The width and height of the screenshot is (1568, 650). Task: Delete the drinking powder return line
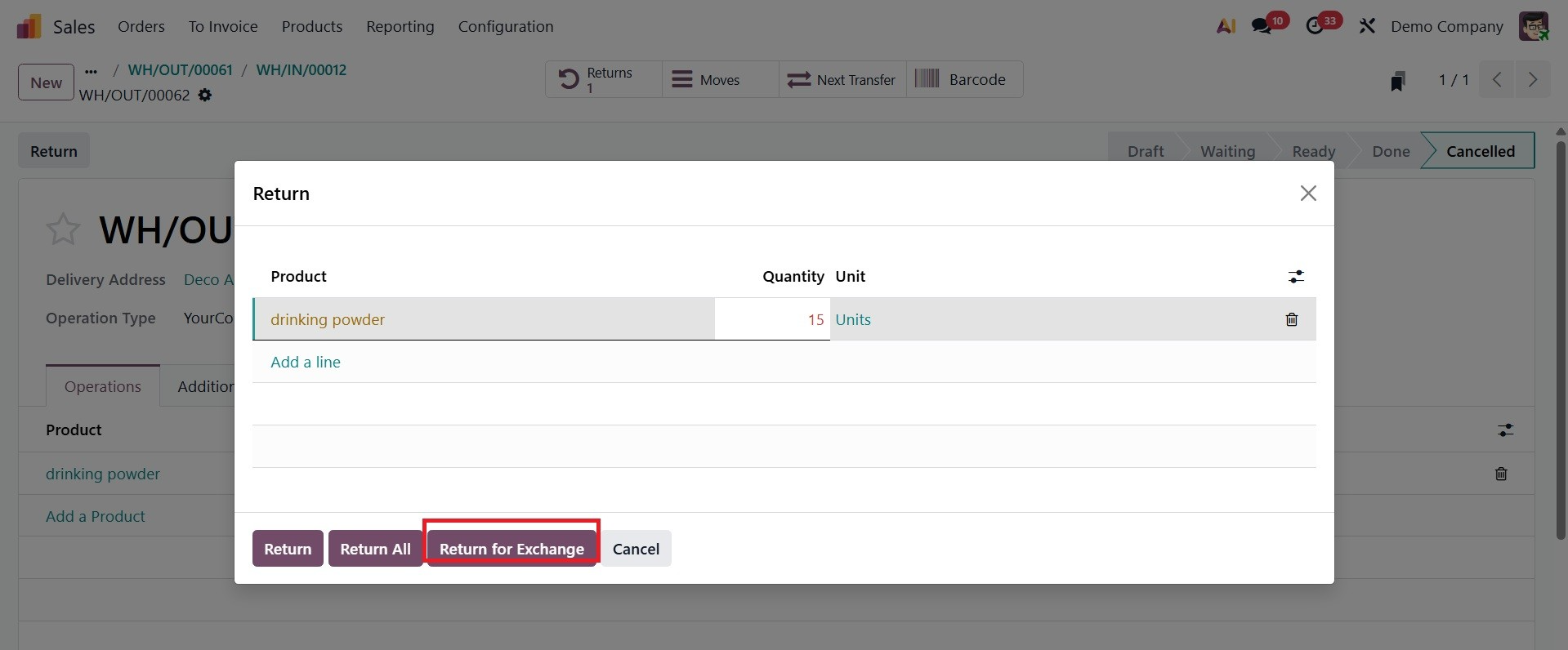click(x=1291, y=319)
